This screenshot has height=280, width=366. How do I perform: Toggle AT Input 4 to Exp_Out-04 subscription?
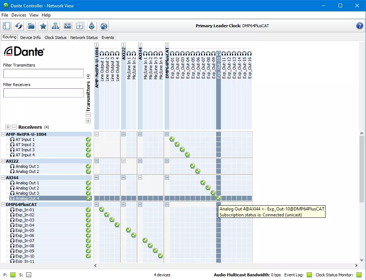(187, 154)
